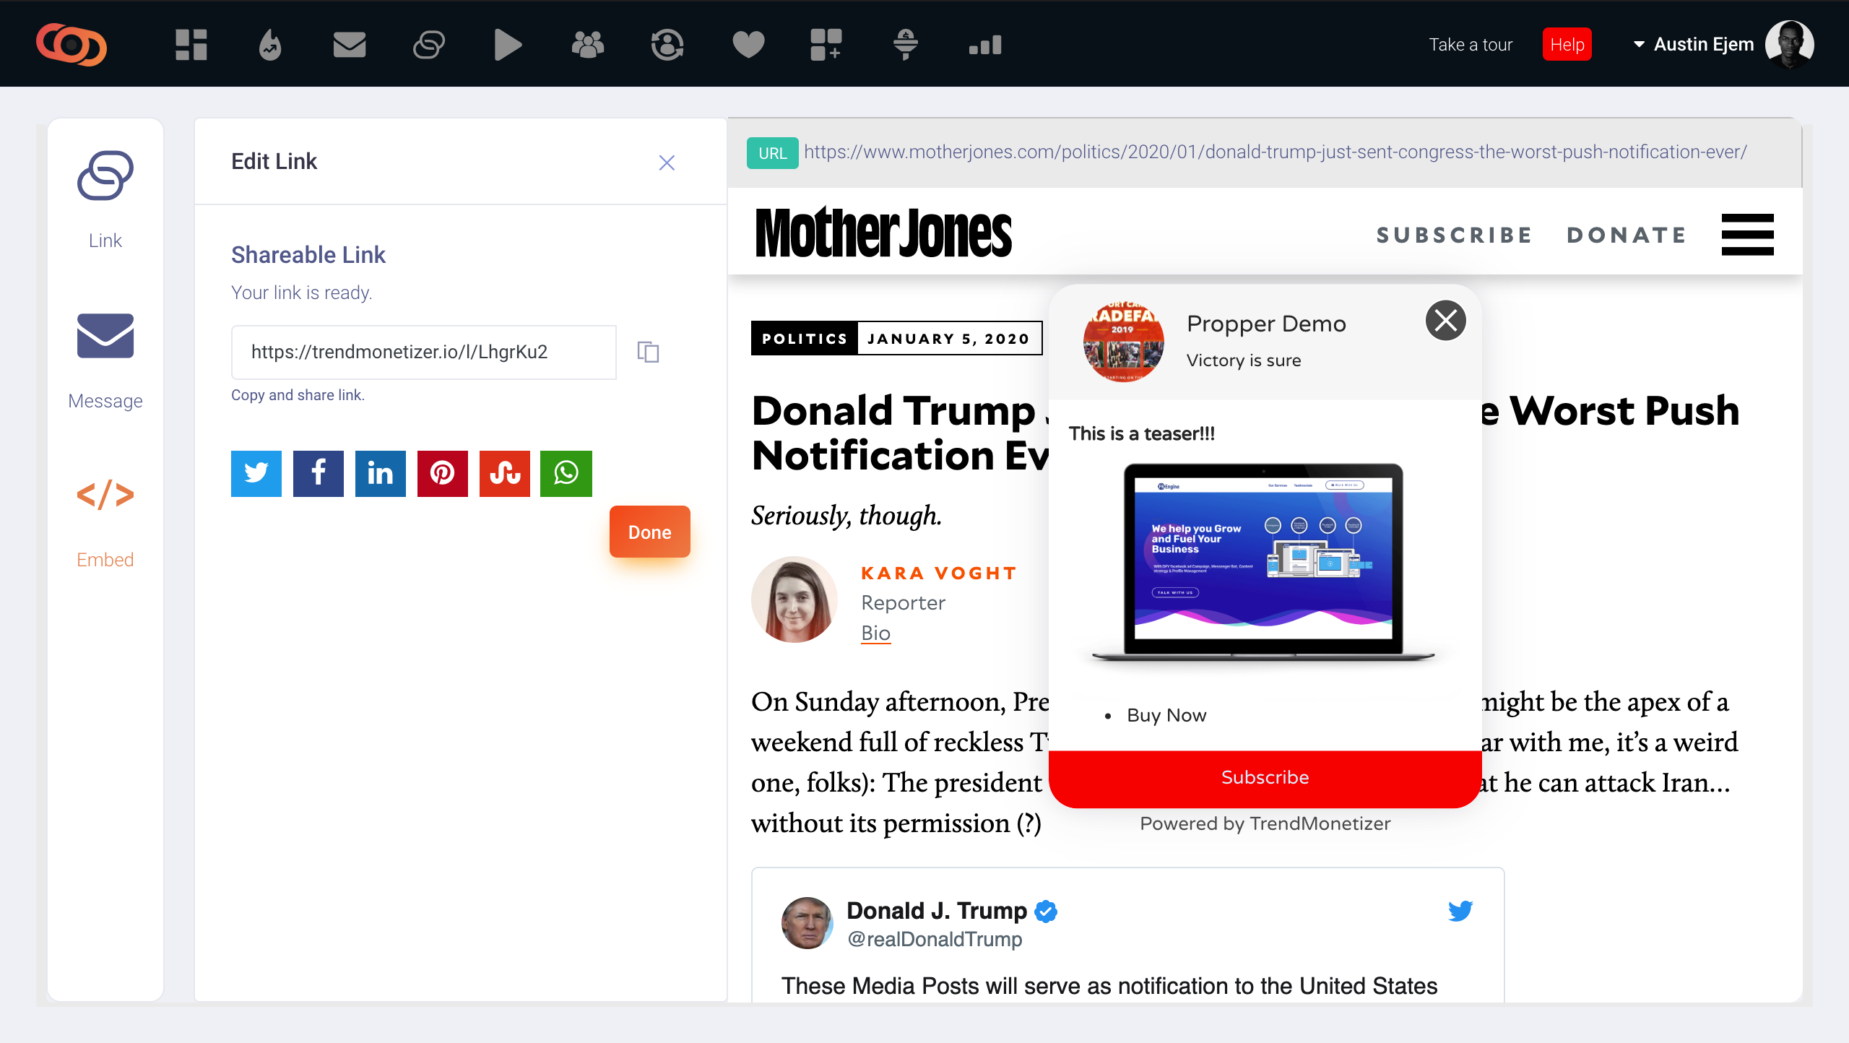Click the laptop teaser image in popup
Screen dimensions: 1849x1043
[x=1264, y=563]
